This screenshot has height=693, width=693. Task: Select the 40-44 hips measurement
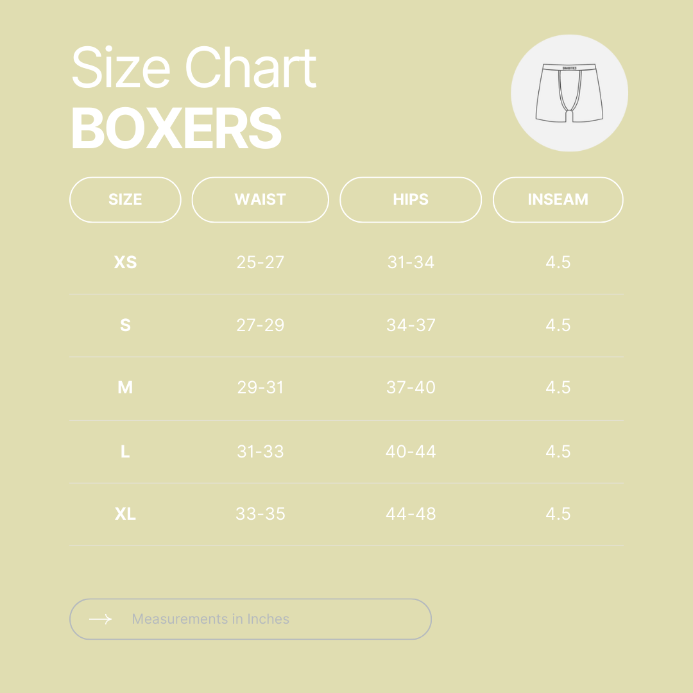(411, 452)
